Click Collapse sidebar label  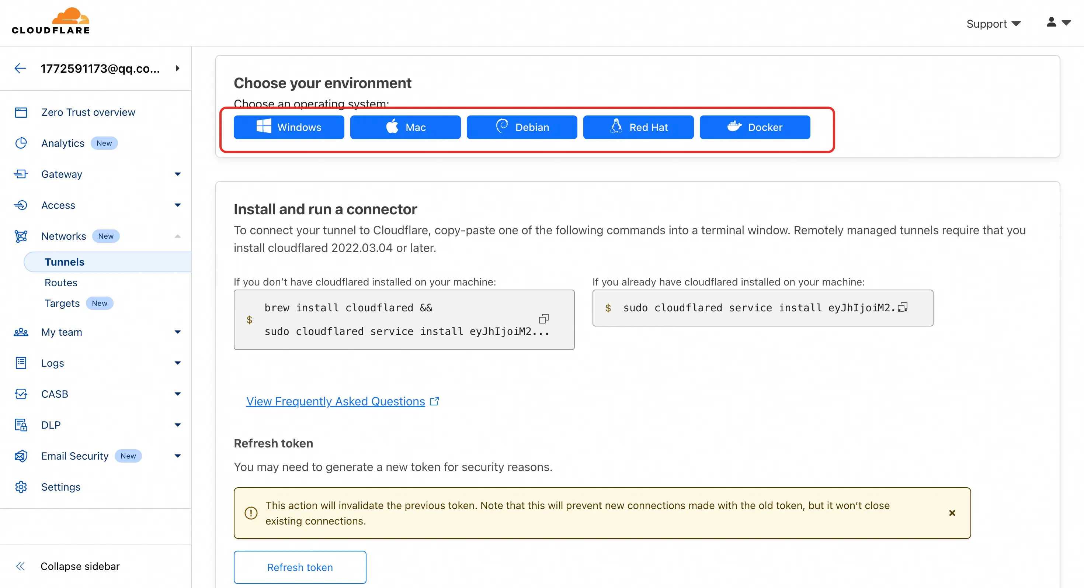pyautogui.click(x=80, y=566)
